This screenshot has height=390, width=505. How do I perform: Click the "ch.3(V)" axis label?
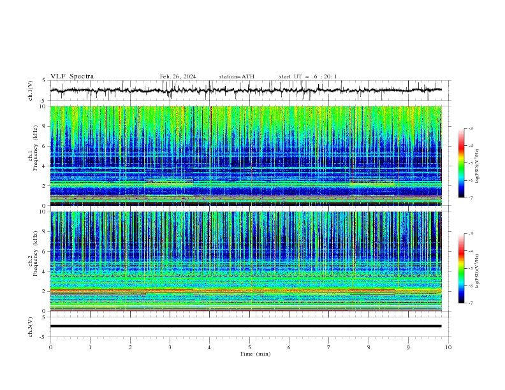tap(31, 328)
